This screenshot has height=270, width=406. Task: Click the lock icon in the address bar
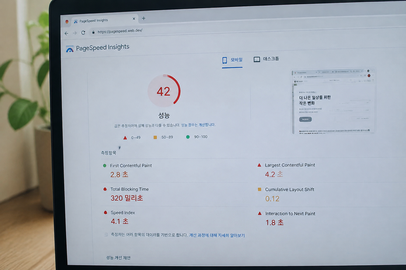click(x=93, y=32)
